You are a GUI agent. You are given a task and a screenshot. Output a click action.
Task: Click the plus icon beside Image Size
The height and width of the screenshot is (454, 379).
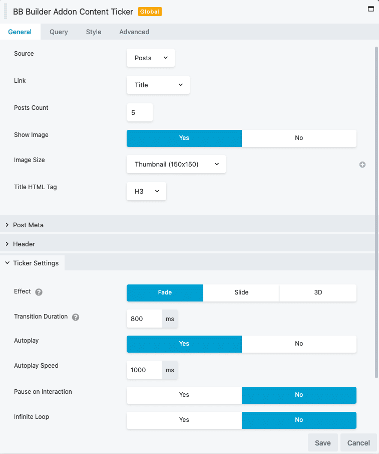pyautogui.click(x=362, y=165)
